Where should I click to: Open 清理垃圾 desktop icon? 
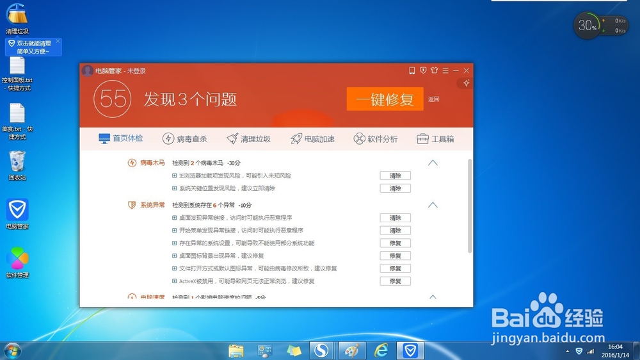pos(17,19)
